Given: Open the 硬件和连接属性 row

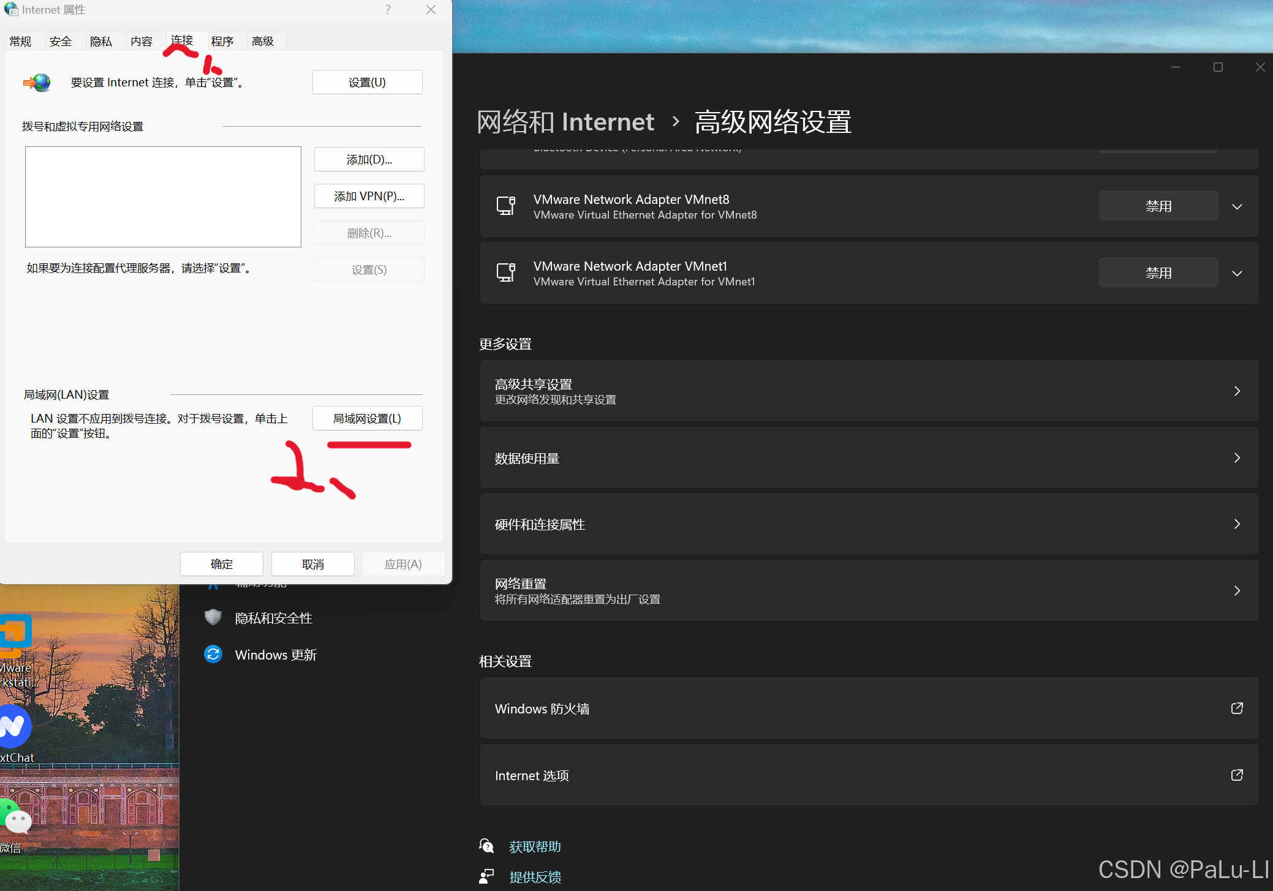Looking at the screenshot, I should coord(869,524).
